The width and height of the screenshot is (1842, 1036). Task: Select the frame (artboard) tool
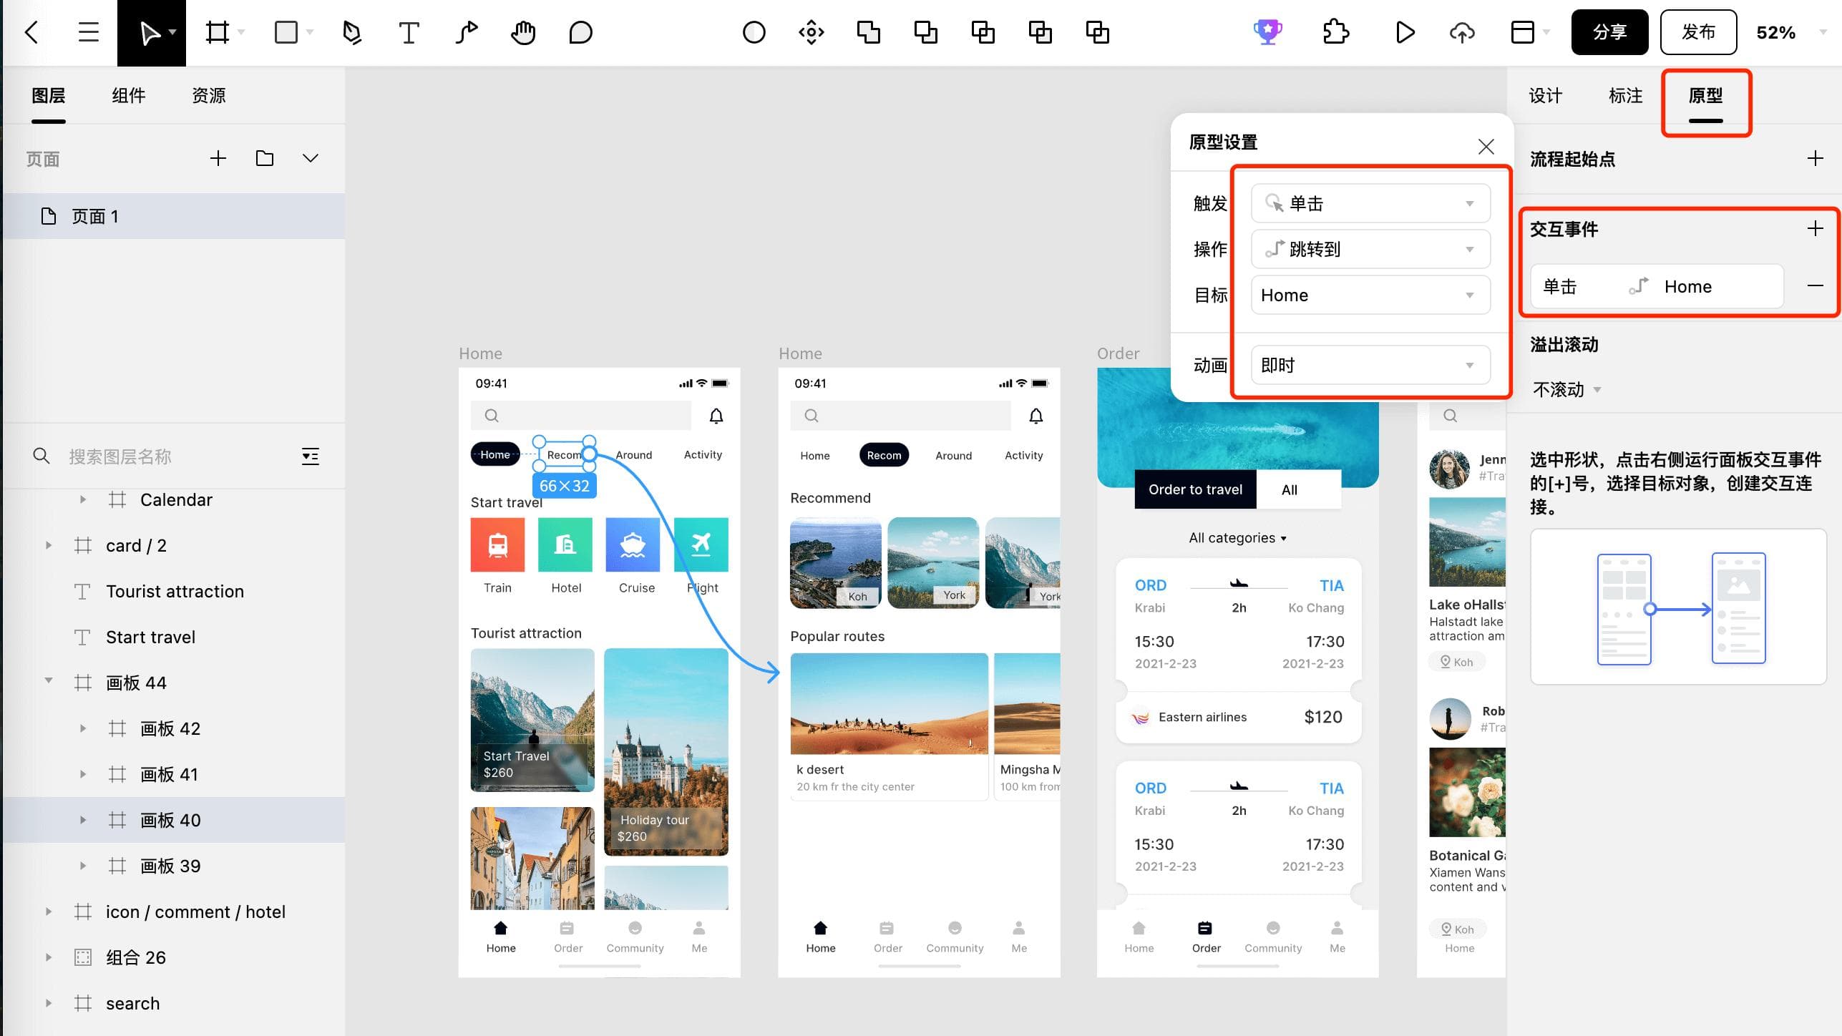click(218, 32)
